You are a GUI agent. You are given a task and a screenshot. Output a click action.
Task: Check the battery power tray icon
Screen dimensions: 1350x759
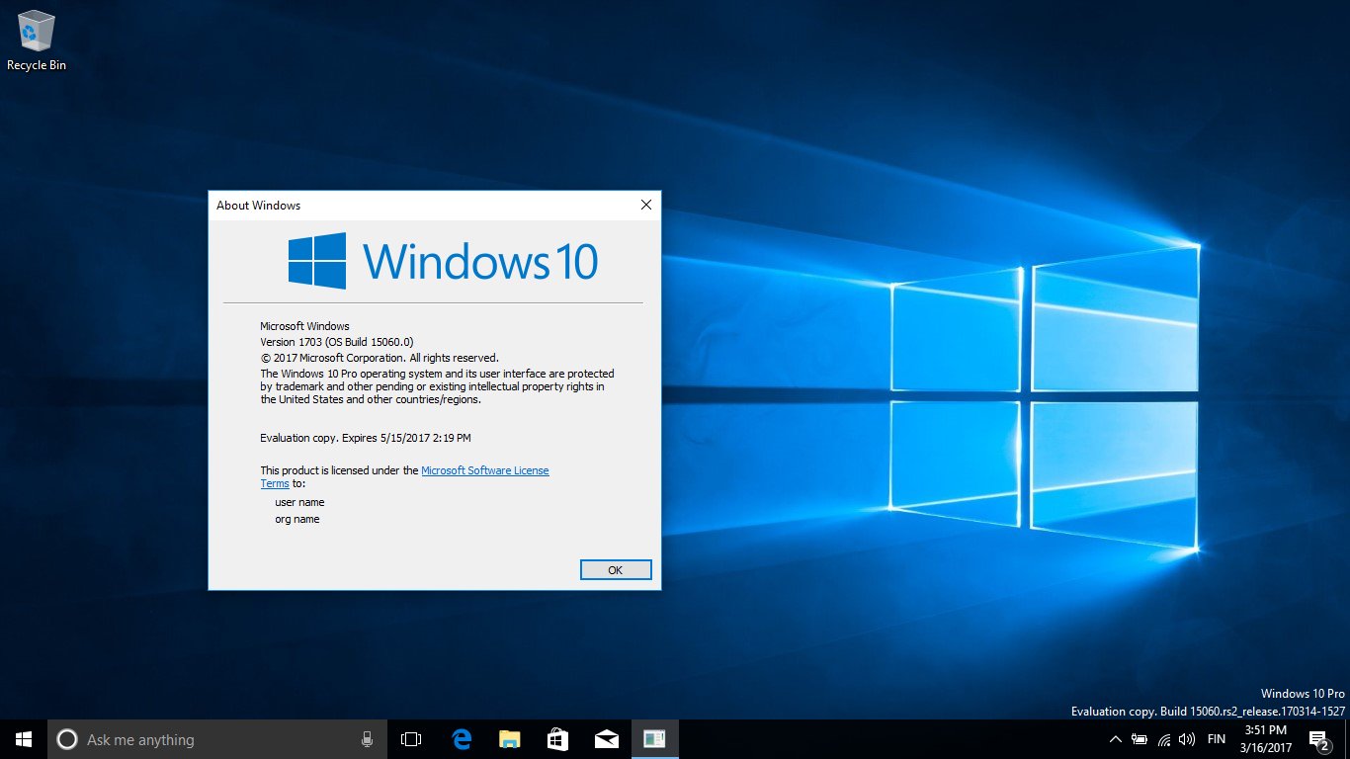click(1139, 739)
